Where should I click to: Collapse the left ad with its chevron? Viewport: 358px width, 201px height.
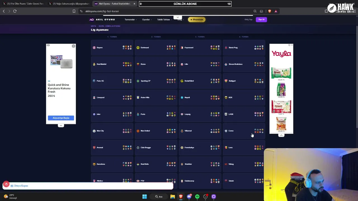coord(61,126)
